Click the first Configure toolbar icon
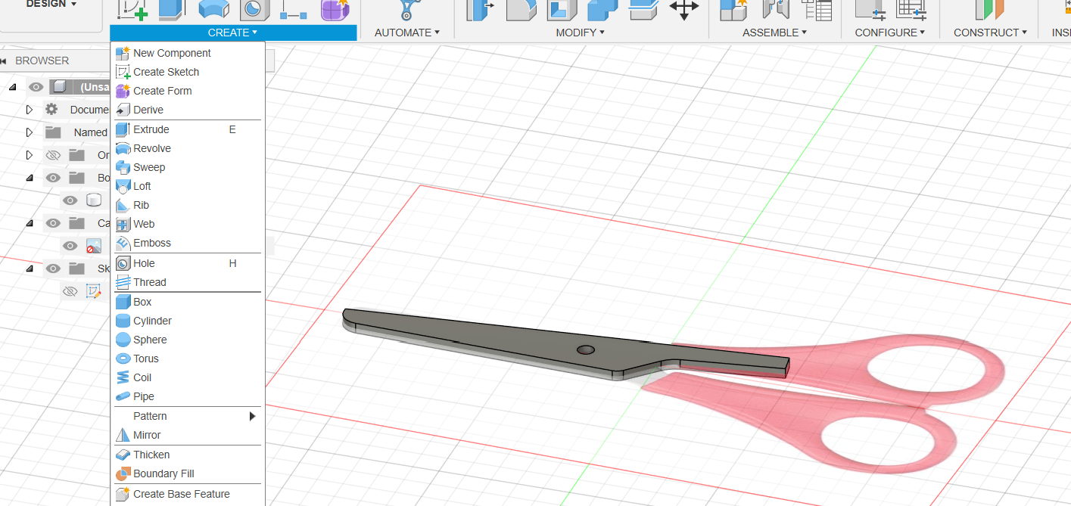 (x=871, y=8)
